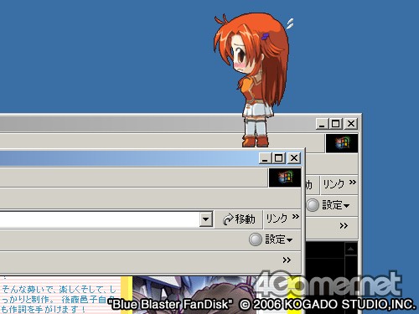This screenshot has height=314, width=419.
Task: Open the address bar dropdown arrow
Action: (206, 219)
